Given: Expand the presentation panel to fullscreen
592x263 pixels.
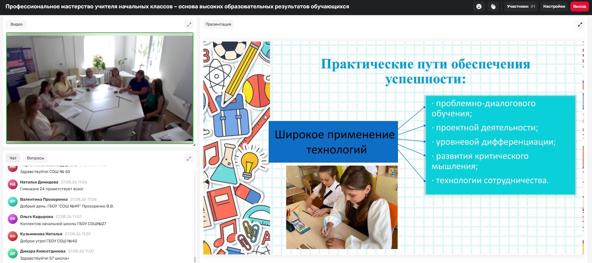Looking at the screenshot, I should coord(580,24).
